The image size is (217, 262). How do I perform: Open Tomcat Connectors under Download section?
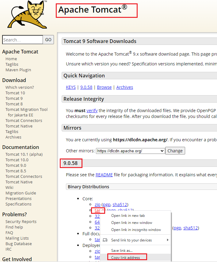coord(24,120)
